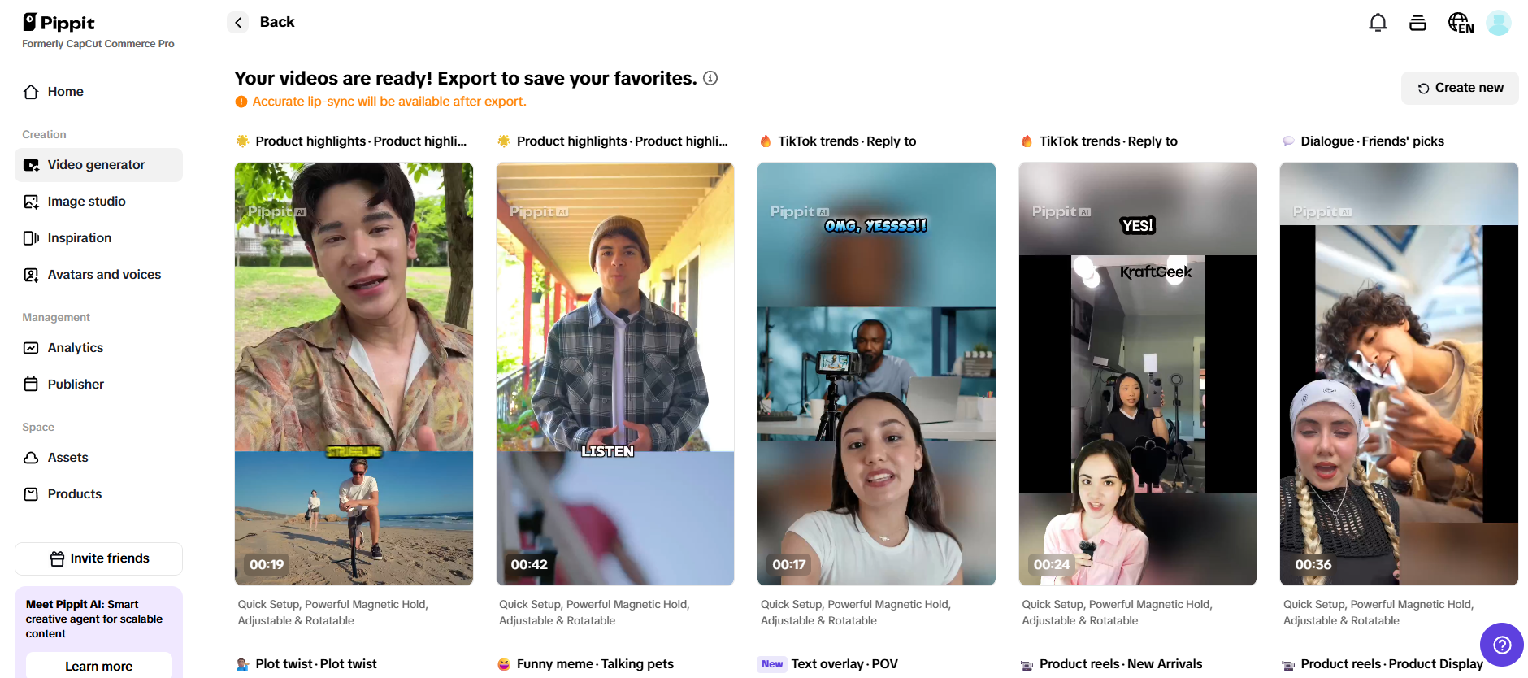Click Dialogue Friends' picks title
1528x678 pixels.
(x=1372, y=141)
